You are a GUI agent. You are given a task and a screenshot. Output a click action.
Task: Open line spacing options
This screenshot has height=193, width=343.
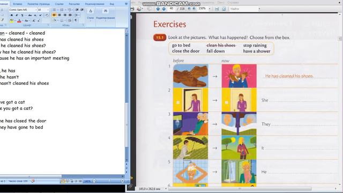click(x=76, y=15)
